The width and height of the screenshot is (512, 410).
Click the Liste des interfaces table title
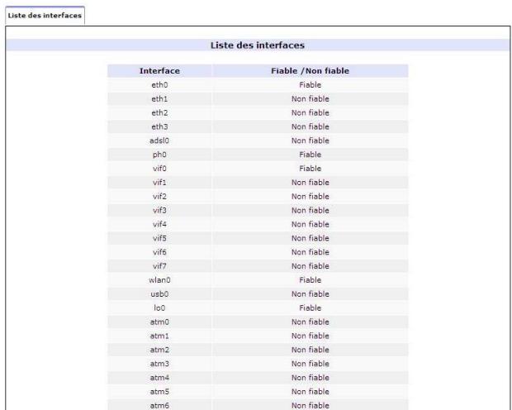[x=260, y=45]
